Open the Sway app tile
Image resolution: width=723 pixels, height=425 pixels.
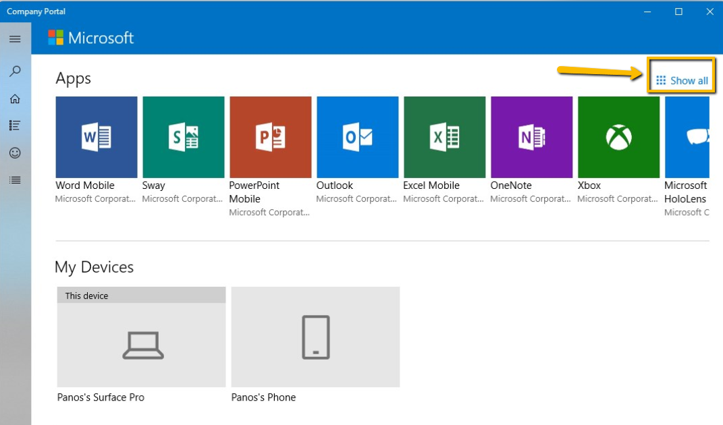(184, 137)
